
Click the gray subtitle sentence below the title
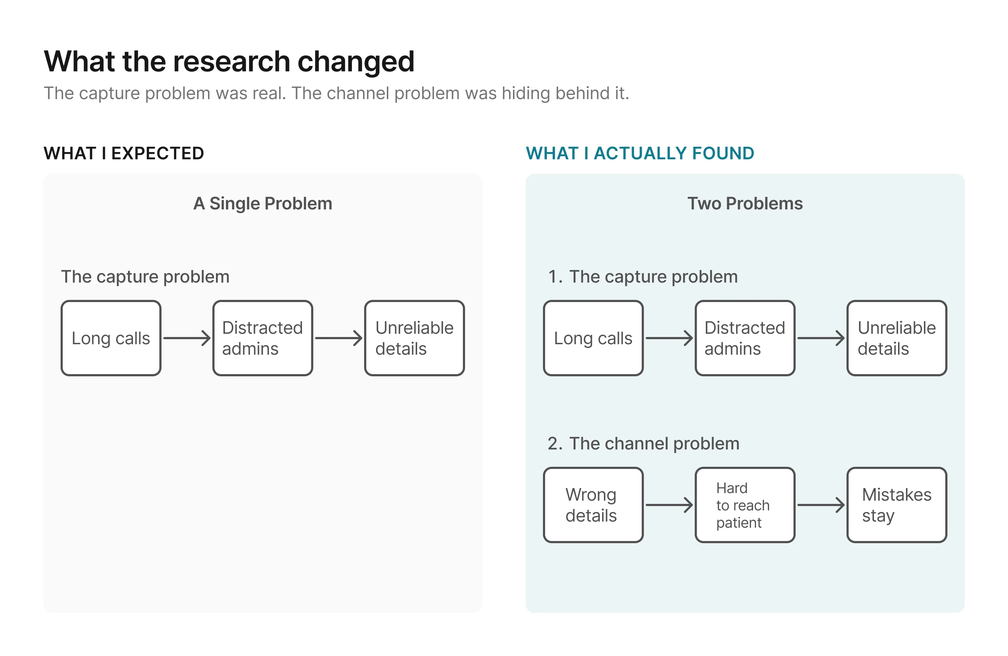[336, 93]
